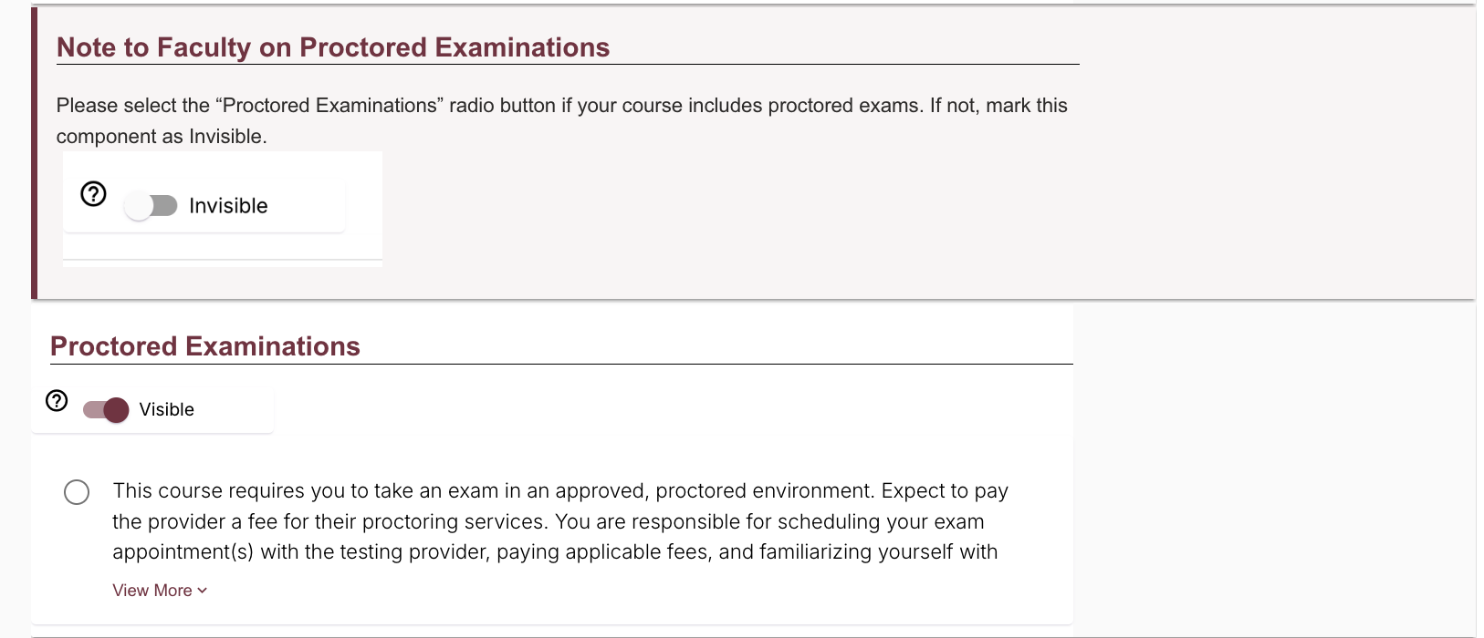Click the maroon Proctored Examinations section heading

click(205, 346)
